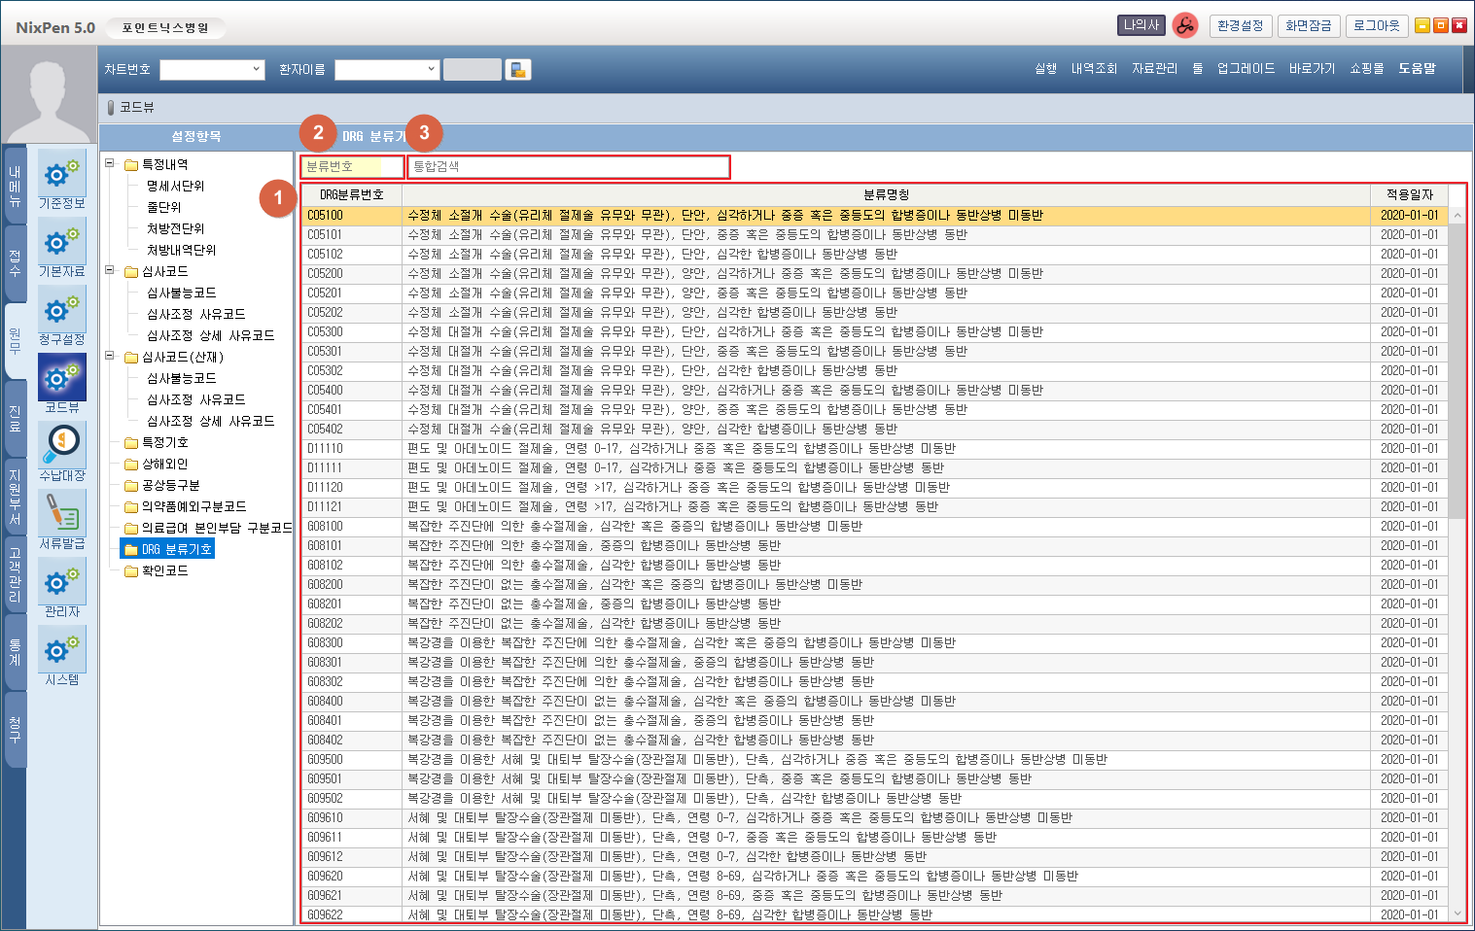Screen dimensions: 1475x931
Task: Click the patient search icon button
Action: 518,70
